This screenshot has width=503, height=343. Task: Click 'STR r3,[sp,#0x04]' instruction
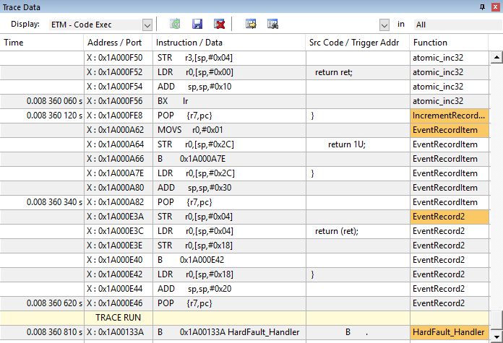point(195,58)
